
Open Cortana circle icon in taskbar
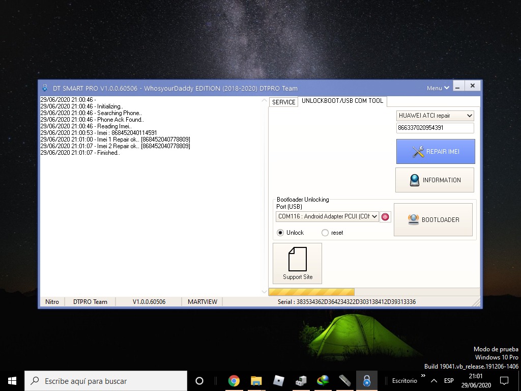199,381
